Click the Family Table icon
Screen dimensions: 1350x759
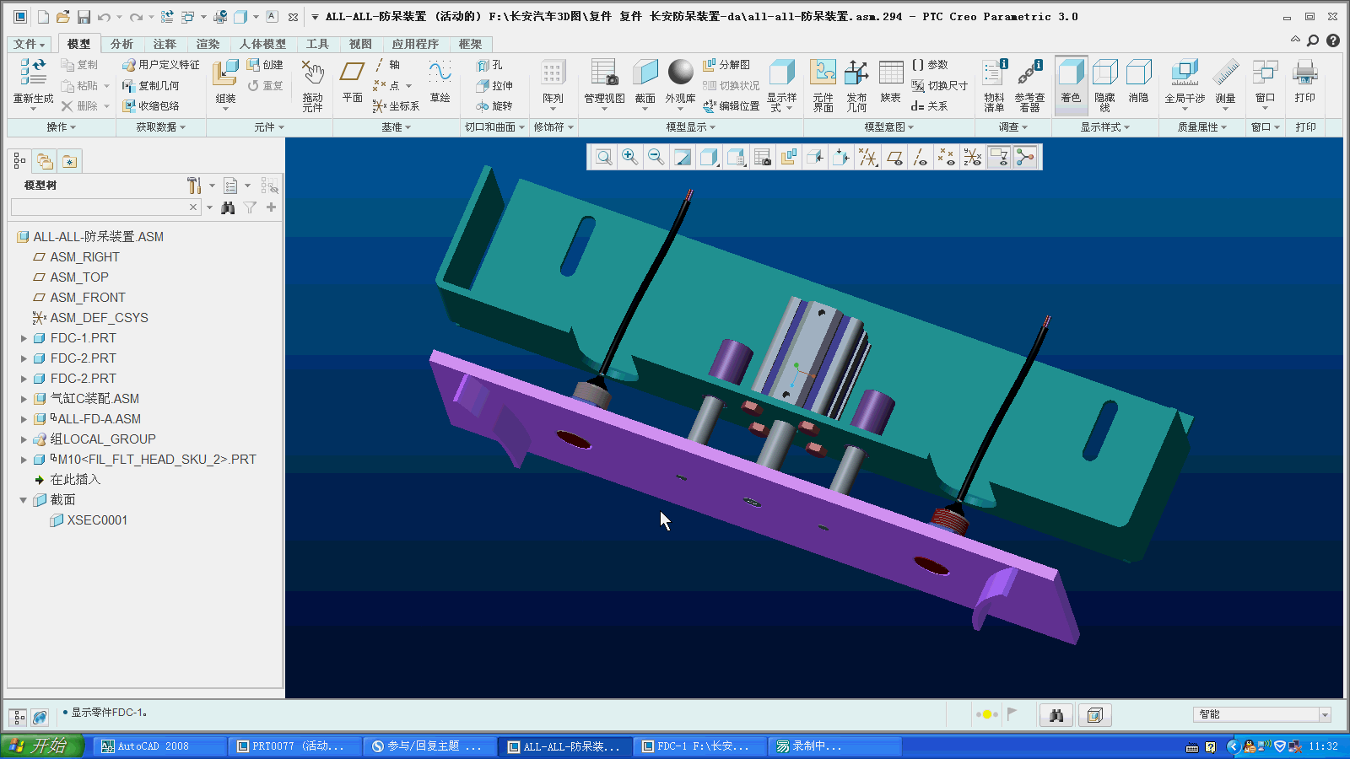click(x=890, y=74)
